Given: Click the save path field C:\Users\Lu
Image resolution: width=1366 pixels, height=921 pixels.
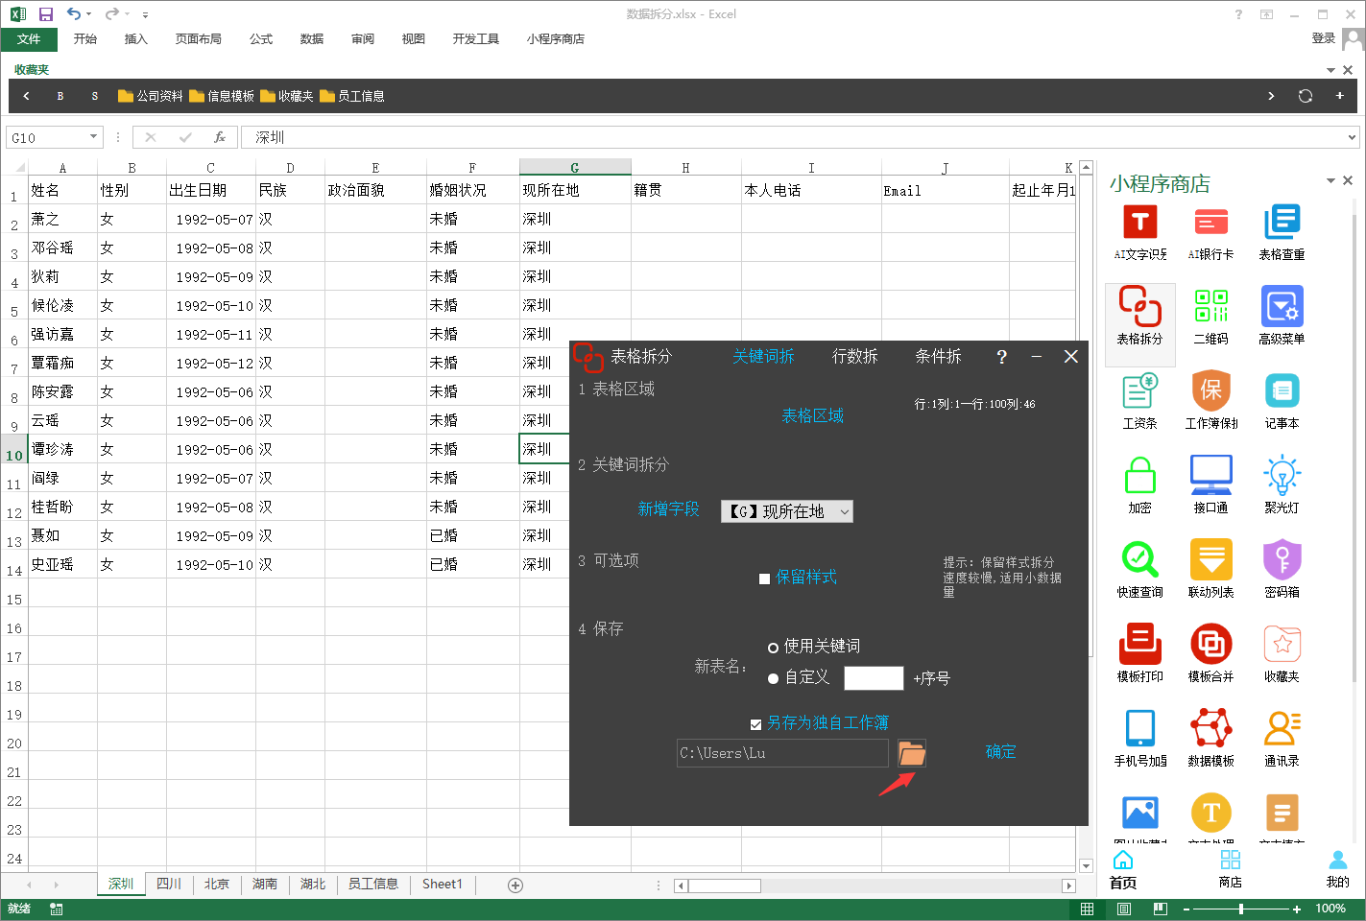Looking at the screenshot, I should pyautogui.click(x=782, y=753).
